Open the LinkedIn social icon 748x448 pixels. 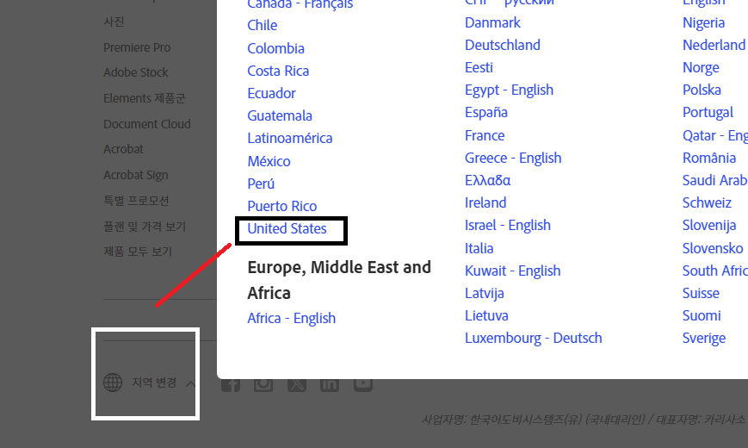click(330, 384)
